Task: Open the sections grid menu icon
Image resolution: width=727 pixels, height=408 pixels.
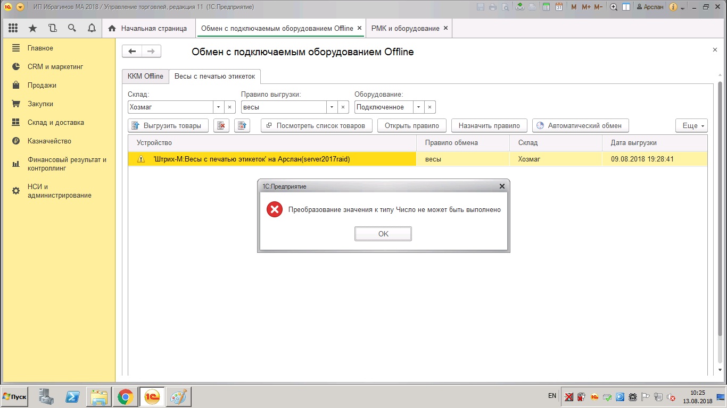Action: click(13, 28)
